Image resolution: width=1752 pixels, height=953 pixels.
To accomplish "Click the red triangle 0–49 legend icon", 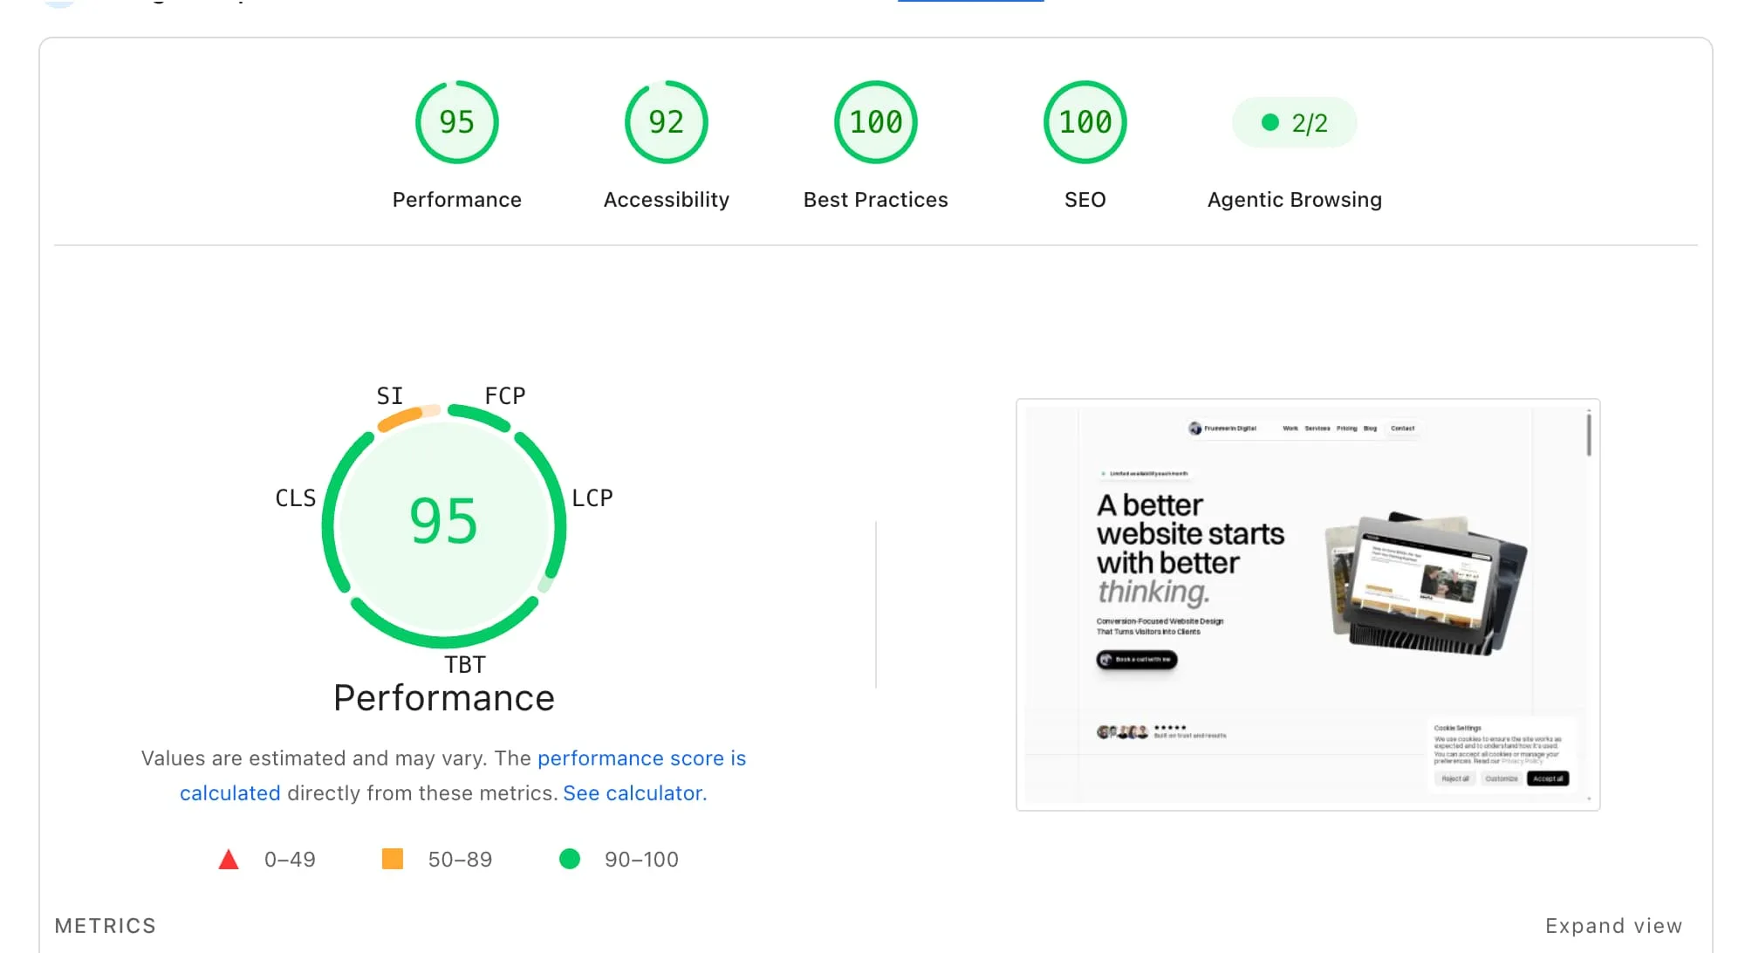I will coord(229,860).
